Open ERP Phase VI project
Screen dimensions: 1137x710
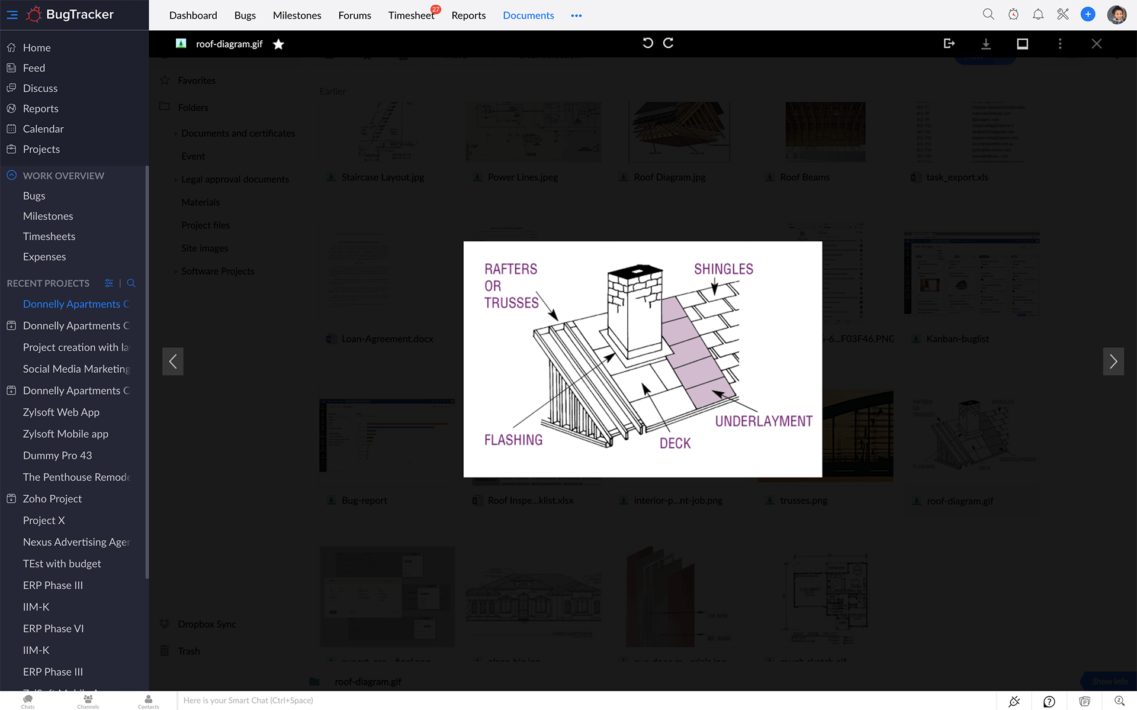pyautogui.click(x=53, y=628)
